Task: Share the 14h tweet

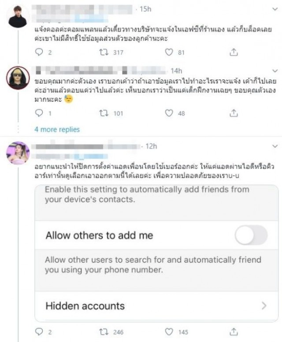Action: [233, 113]
